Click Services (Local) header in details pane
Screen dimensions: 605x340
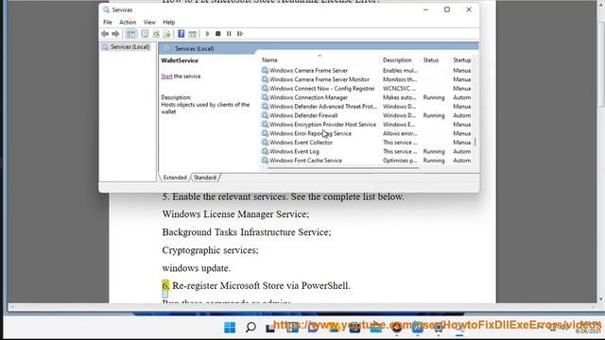click(x=194, y=48)
